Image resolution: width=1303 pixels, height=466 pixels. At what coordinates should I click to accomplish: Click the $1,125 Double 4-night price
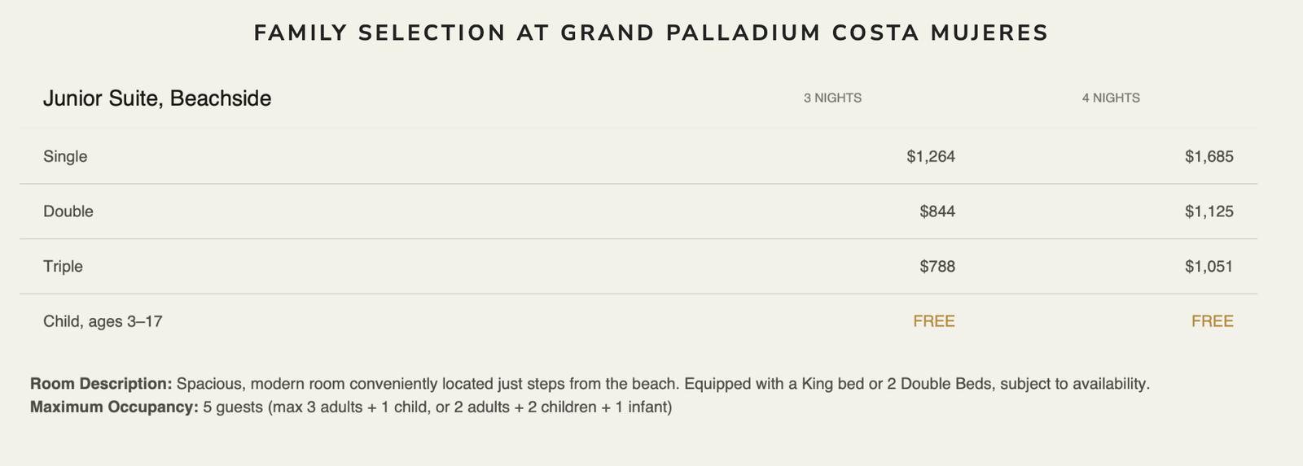click(1209, 211)
